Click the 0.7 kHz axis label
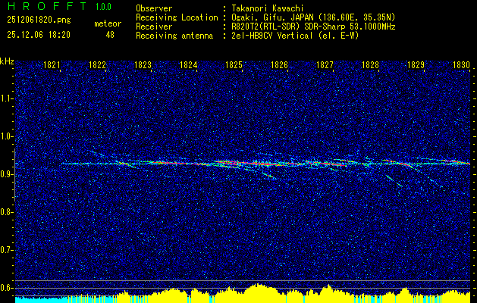This screenshot has width=477, height=303. [x=7, y=251]
